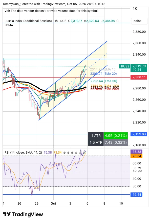Click the 40:24 countdown under current price
The image size is (151, 222).
tap(137, 70)
